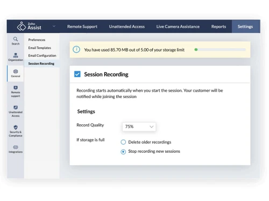This screenshot has width=269, height=201.
Task: Select Session Recording in settings list
Action: 41,63
